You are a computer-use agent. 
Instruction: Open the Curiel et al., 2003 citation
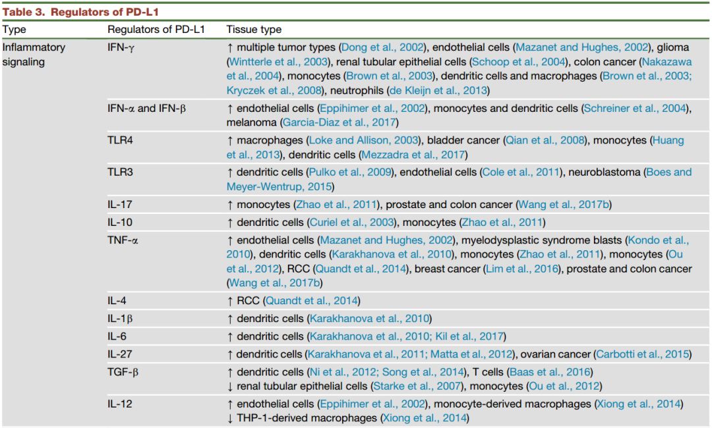(351, 222)
